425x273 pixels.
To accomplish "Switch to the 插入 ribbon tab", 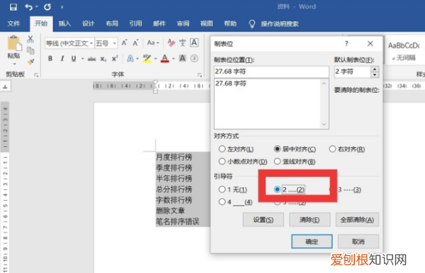I will 64,23.
